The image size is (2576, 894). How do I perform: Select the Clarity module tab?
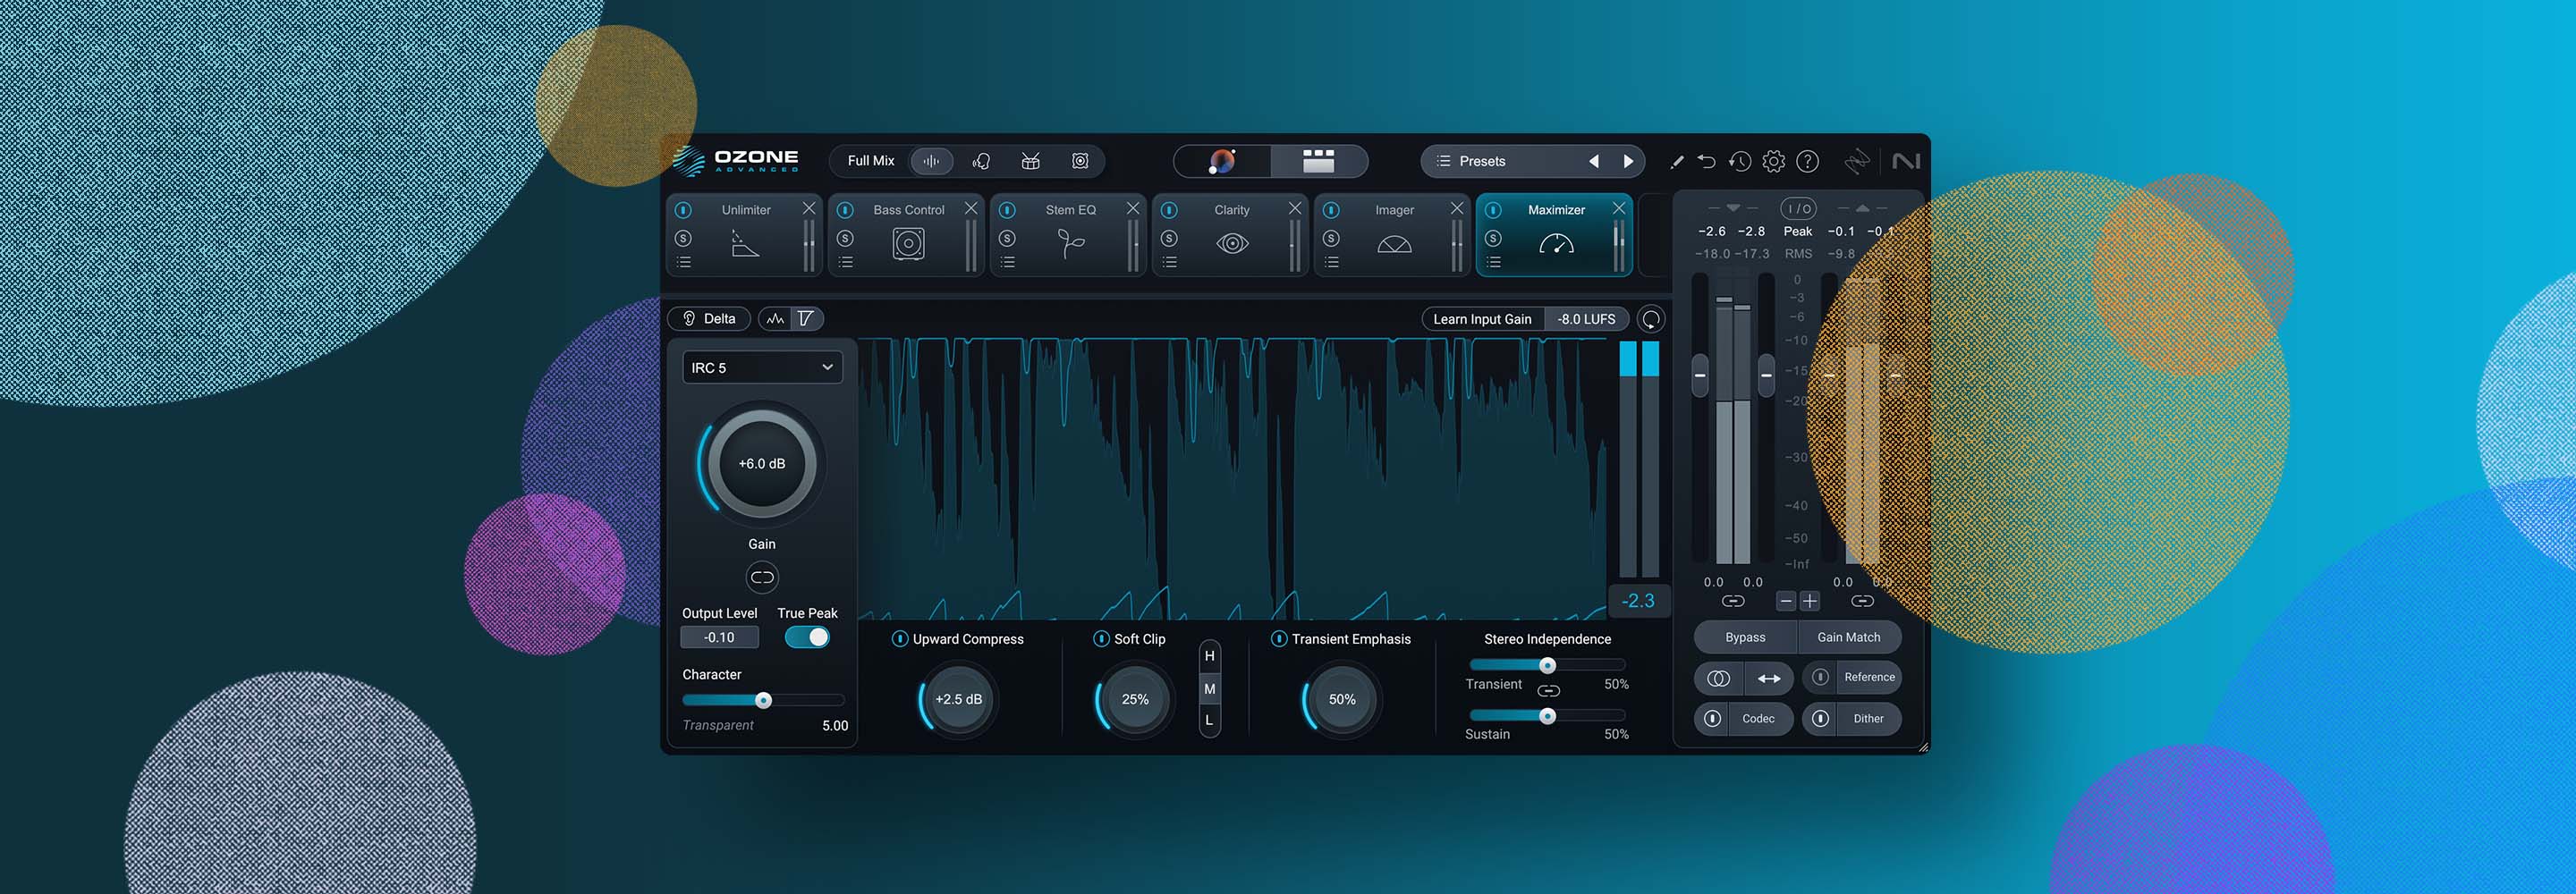tap(1232, 236)
